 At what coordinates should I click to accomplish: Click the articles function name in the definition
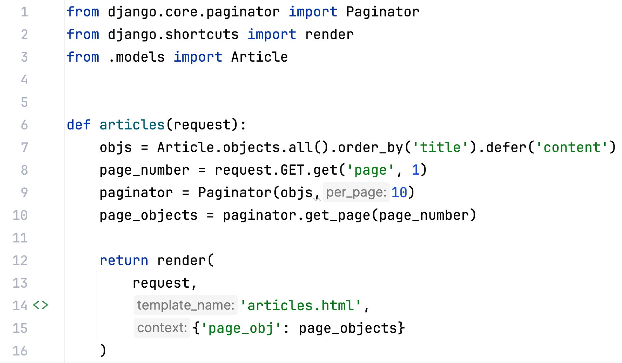pos(132,125)
